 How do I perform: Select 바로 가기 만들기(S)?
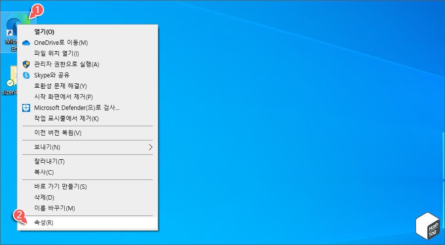coord(88,187)
